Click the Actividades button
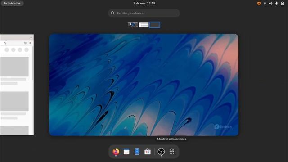 [12, 3]
